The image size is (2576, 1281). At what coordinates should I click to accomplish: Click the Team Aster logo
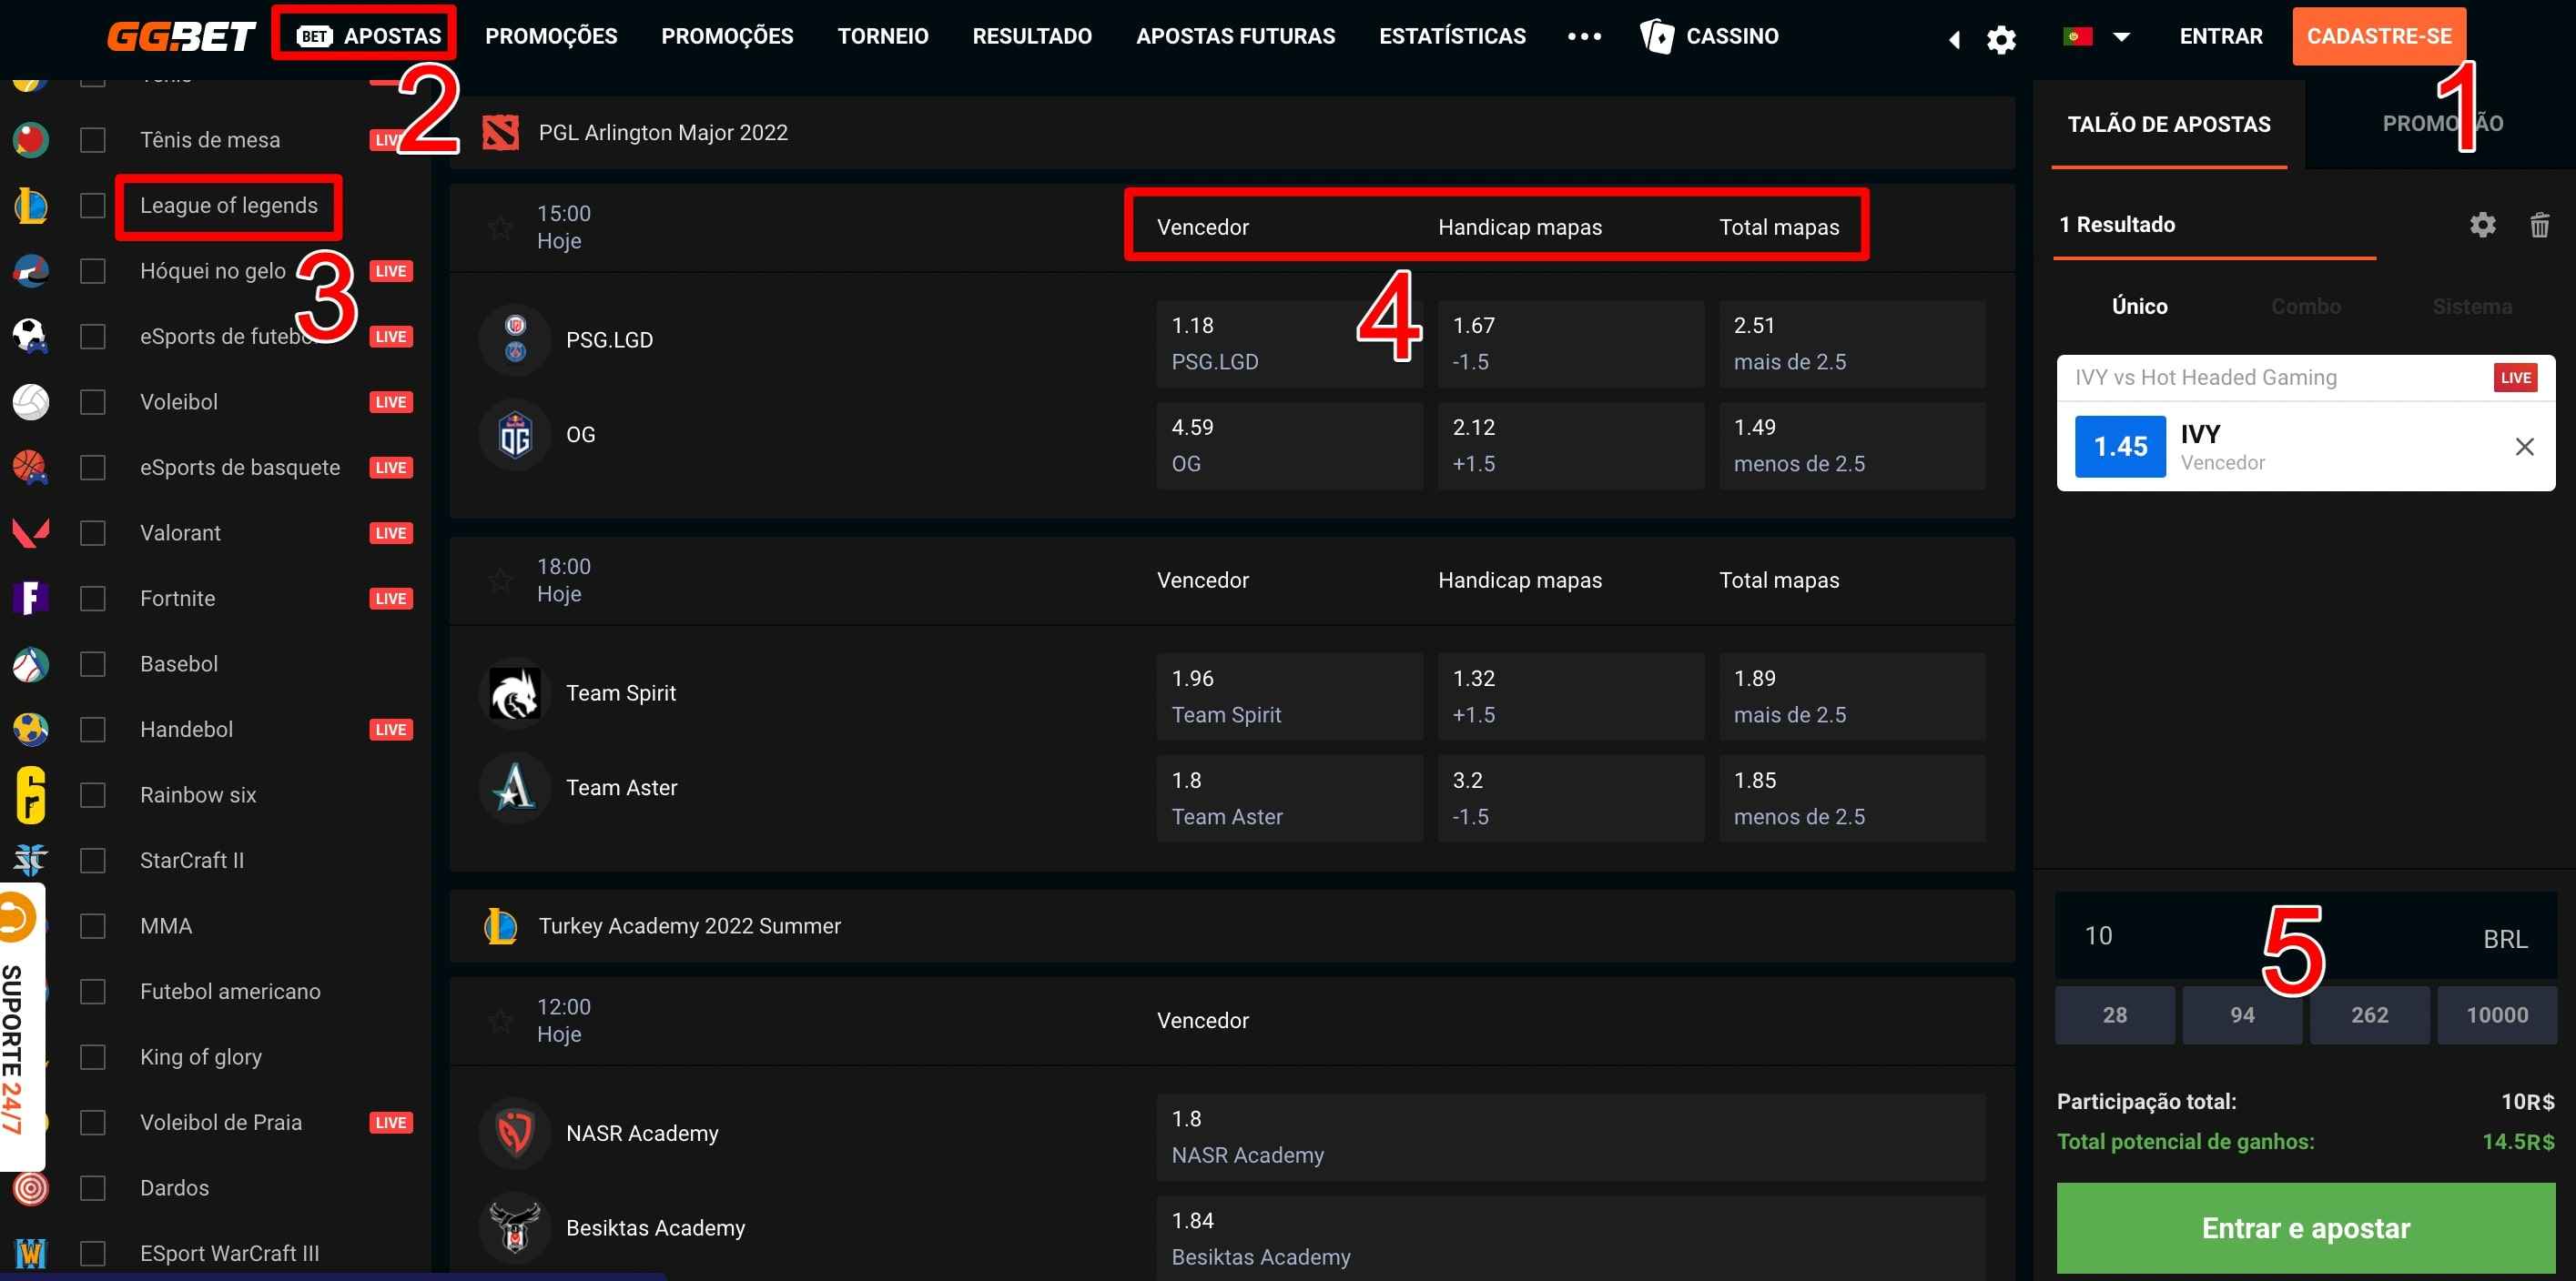point(515,787)
